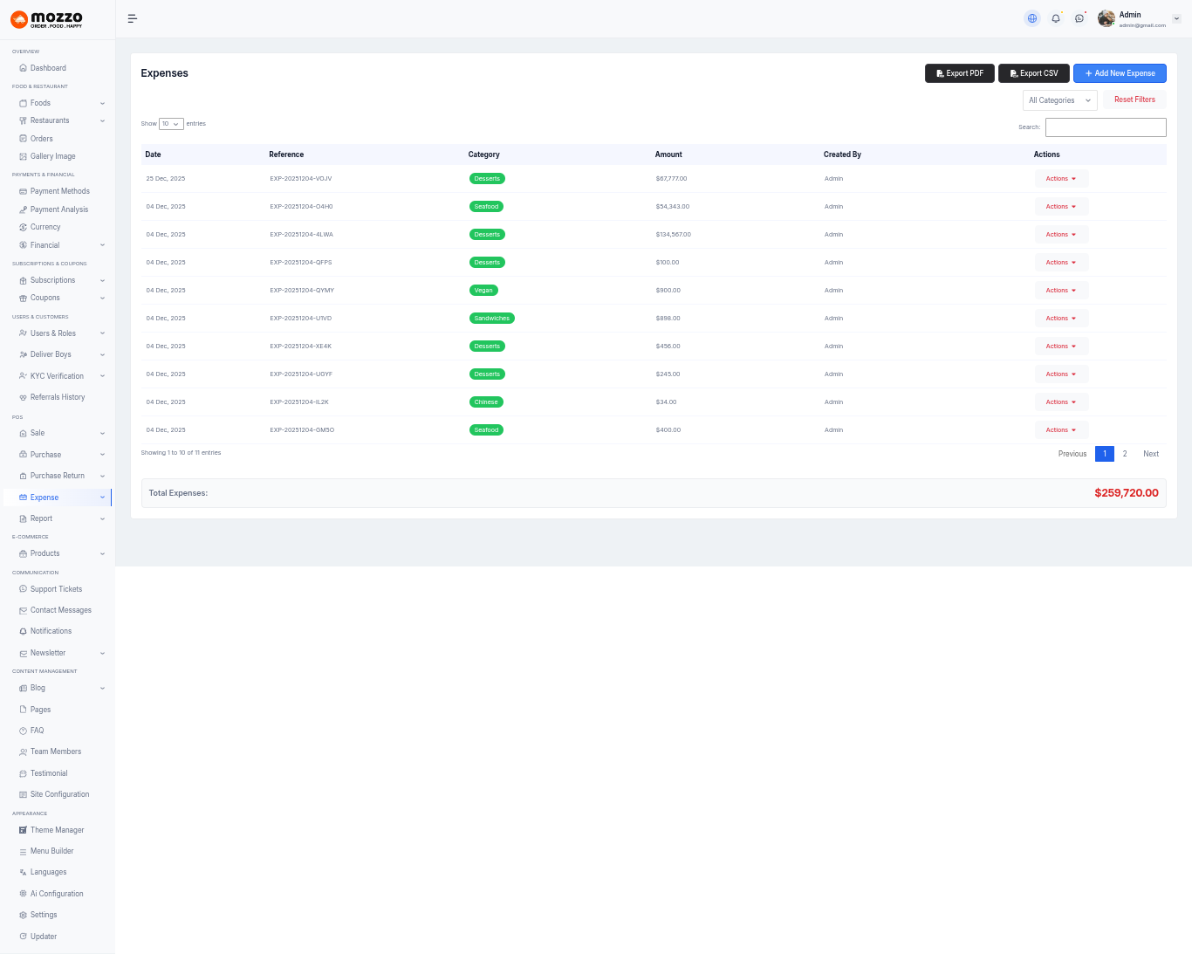Open Actions dropdown for EXP-20251204-QYMY
Screen dimensions: 1192x954
coord(1061,291)
